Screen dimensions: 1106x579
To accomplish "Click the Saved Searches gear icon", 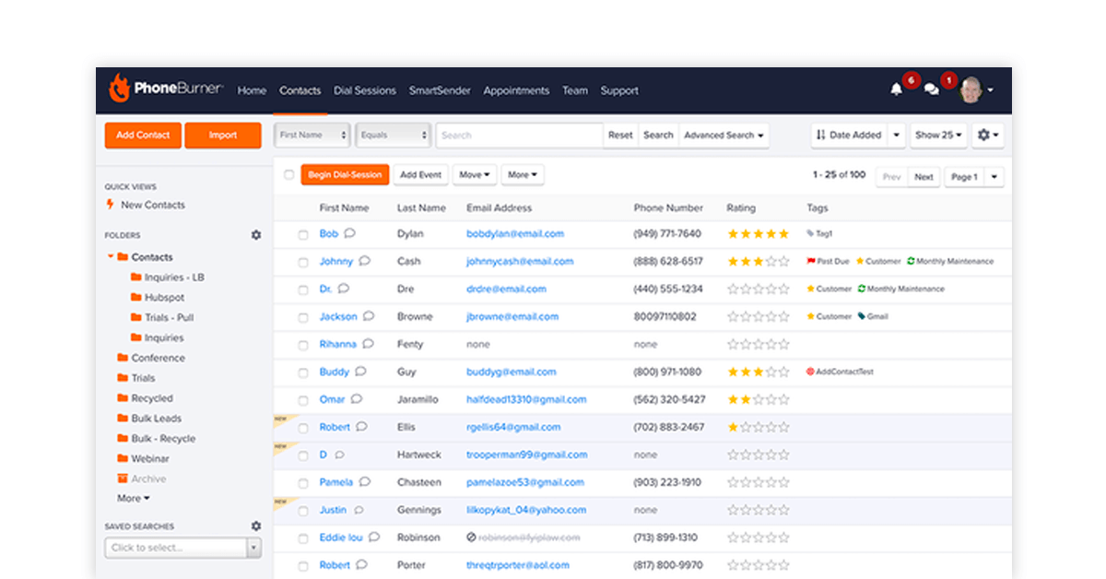I will click(x=256, y=526).
